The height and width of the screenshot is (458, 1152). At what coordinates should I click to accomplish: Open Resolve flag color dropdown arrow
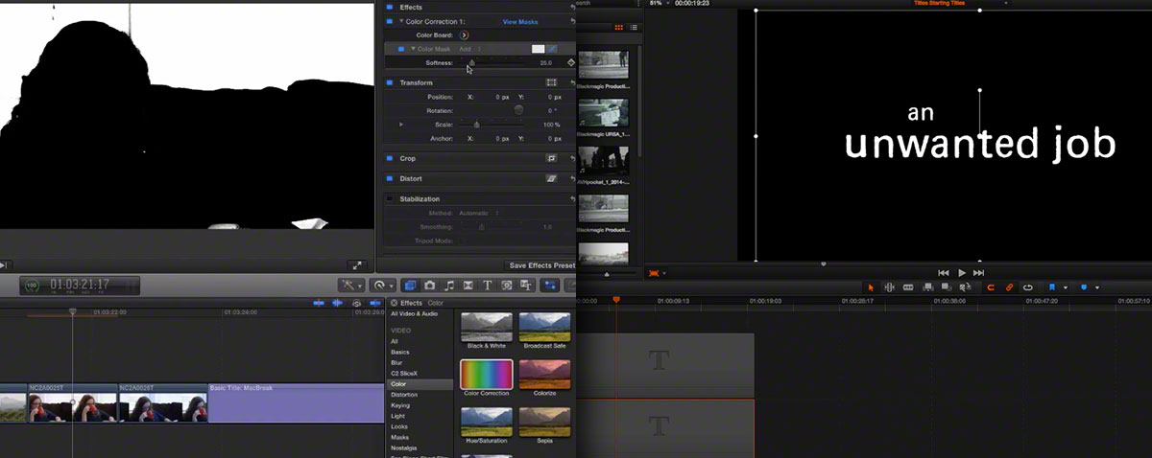[1066, 287]
